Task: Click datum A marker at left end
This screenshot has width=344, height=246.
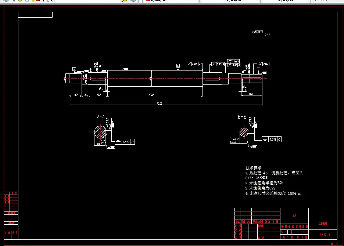Action: (x=74, y=69)
